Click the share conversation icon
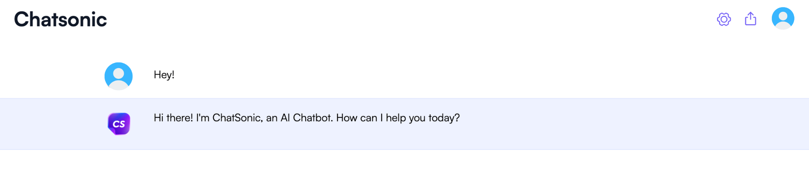This screenshot has width=809, height=187. [x=751, y=19]
